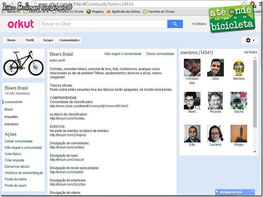This screenshot has height=197, width=263.
Task: Click members list scrollbar up arrow
Action: [x=255, y=58]
